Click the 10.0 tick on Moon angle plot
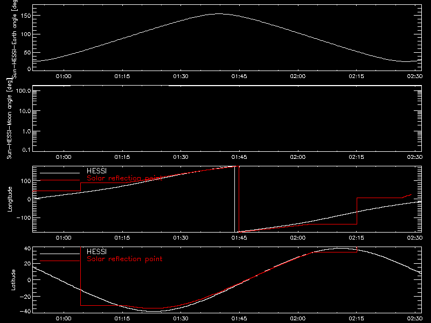This screenshot has height=323, width=431. click(25, 111)
